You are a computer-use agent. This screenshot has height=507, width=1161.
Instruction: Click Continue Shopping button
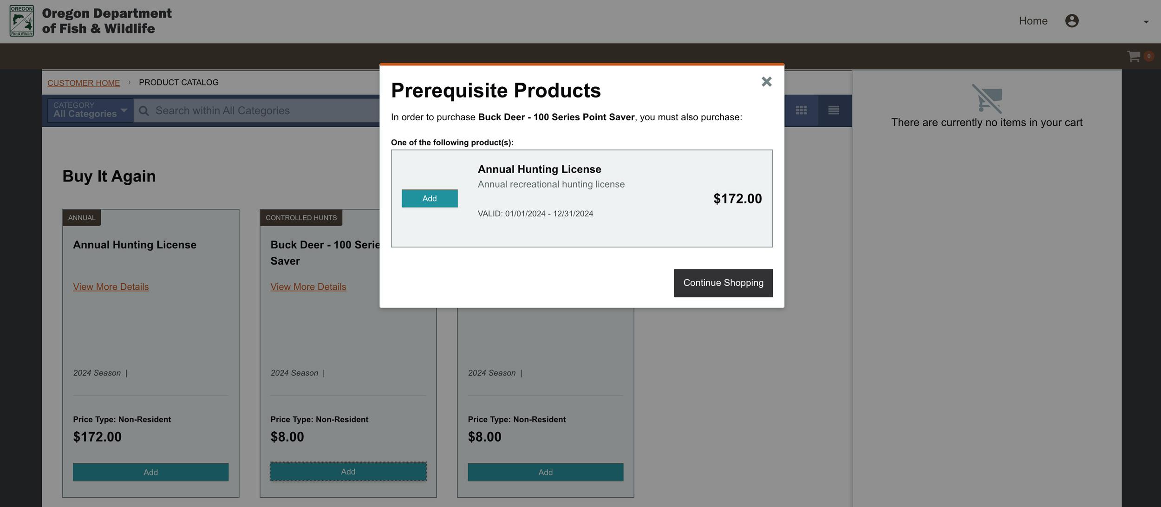[x=723, y=283]
